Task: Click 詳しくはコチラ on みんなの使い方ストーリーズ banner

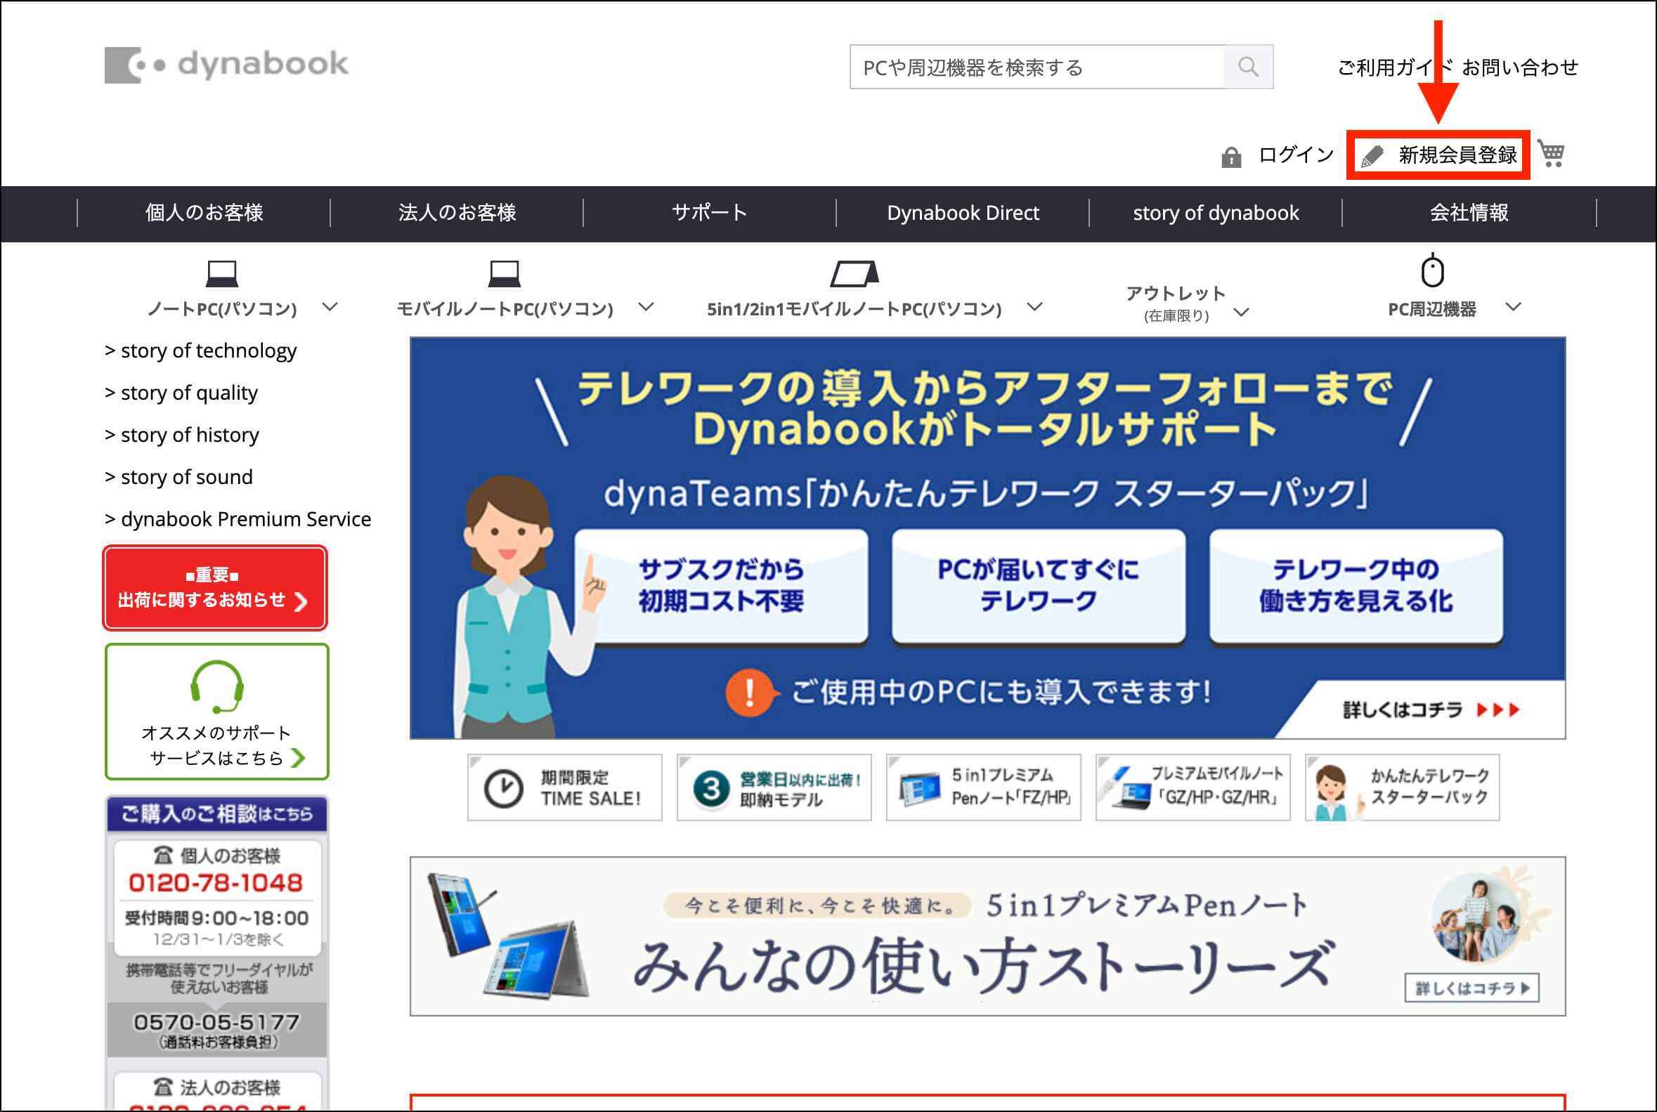Action: click(1472, 988)
